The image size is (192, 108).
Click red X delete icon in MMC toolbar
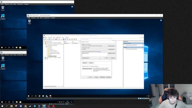[56, 39]
